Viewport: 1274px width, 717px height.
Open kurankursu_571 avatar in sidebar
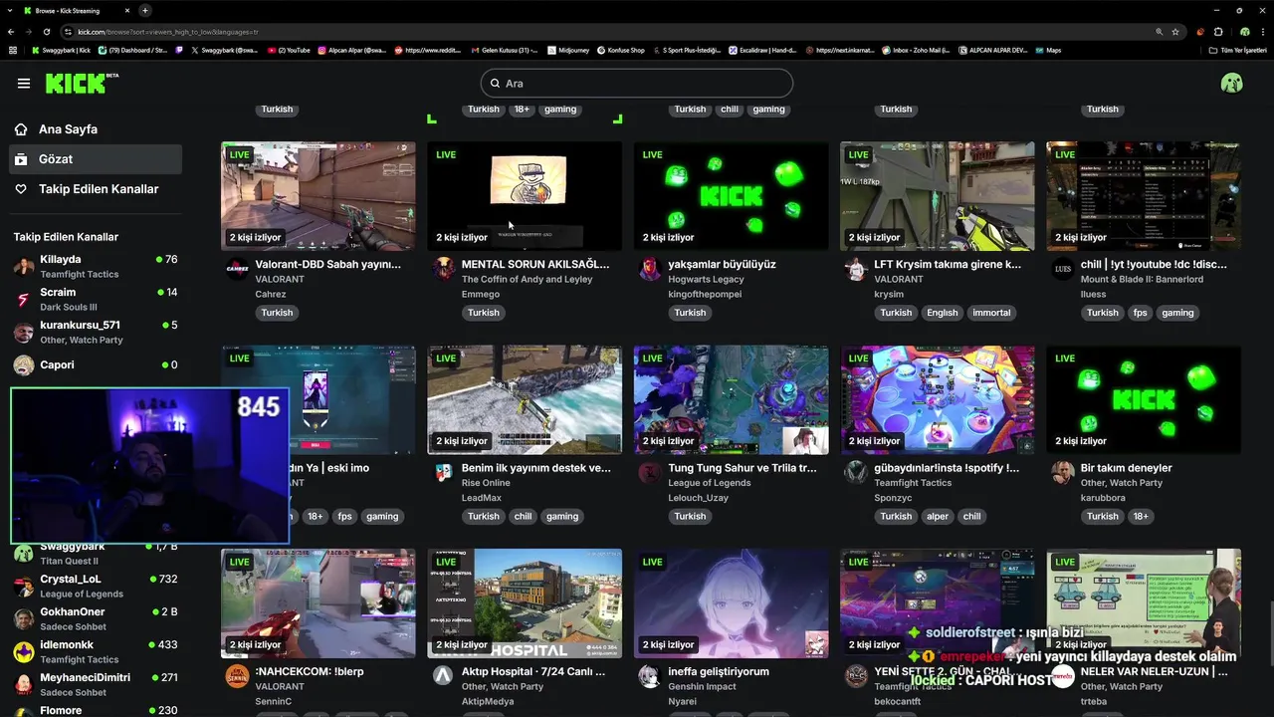click(x=24, y=333)
